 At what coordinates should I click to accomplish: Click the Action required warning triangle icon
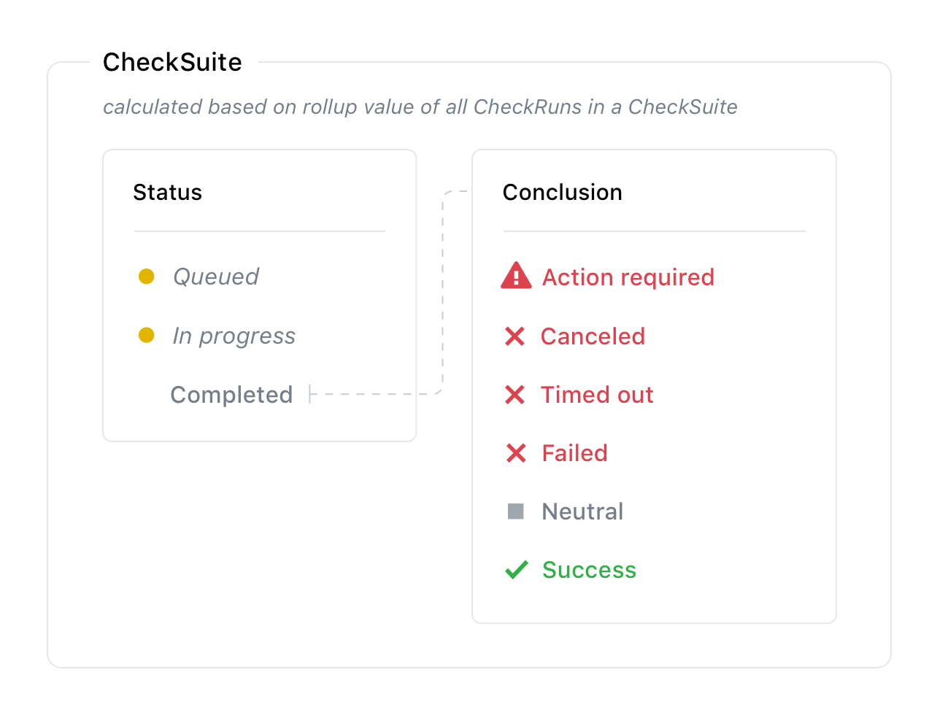(x=516, y=276)
